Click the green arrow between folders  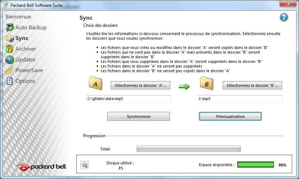click(184, 86)
